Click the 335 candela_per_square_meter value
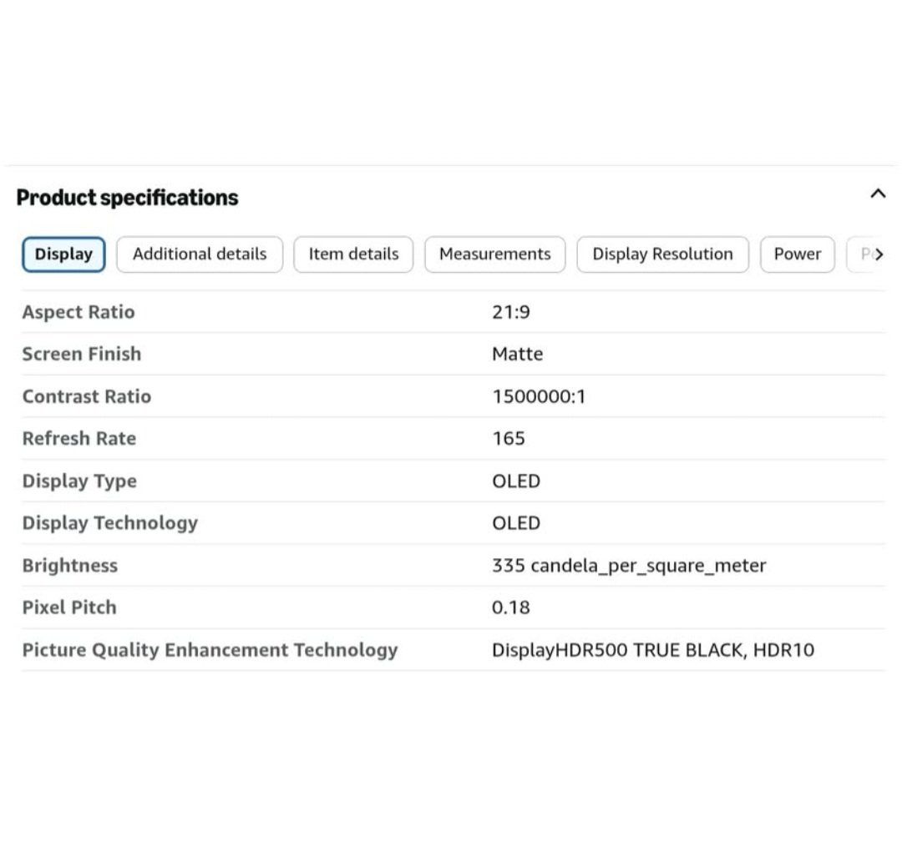This screenshot has width=902, height=841. pos(629,566)
